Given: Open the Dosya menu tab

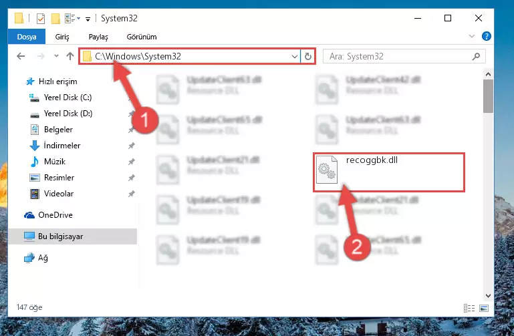Looking at the screenshot, I should 27,37.
